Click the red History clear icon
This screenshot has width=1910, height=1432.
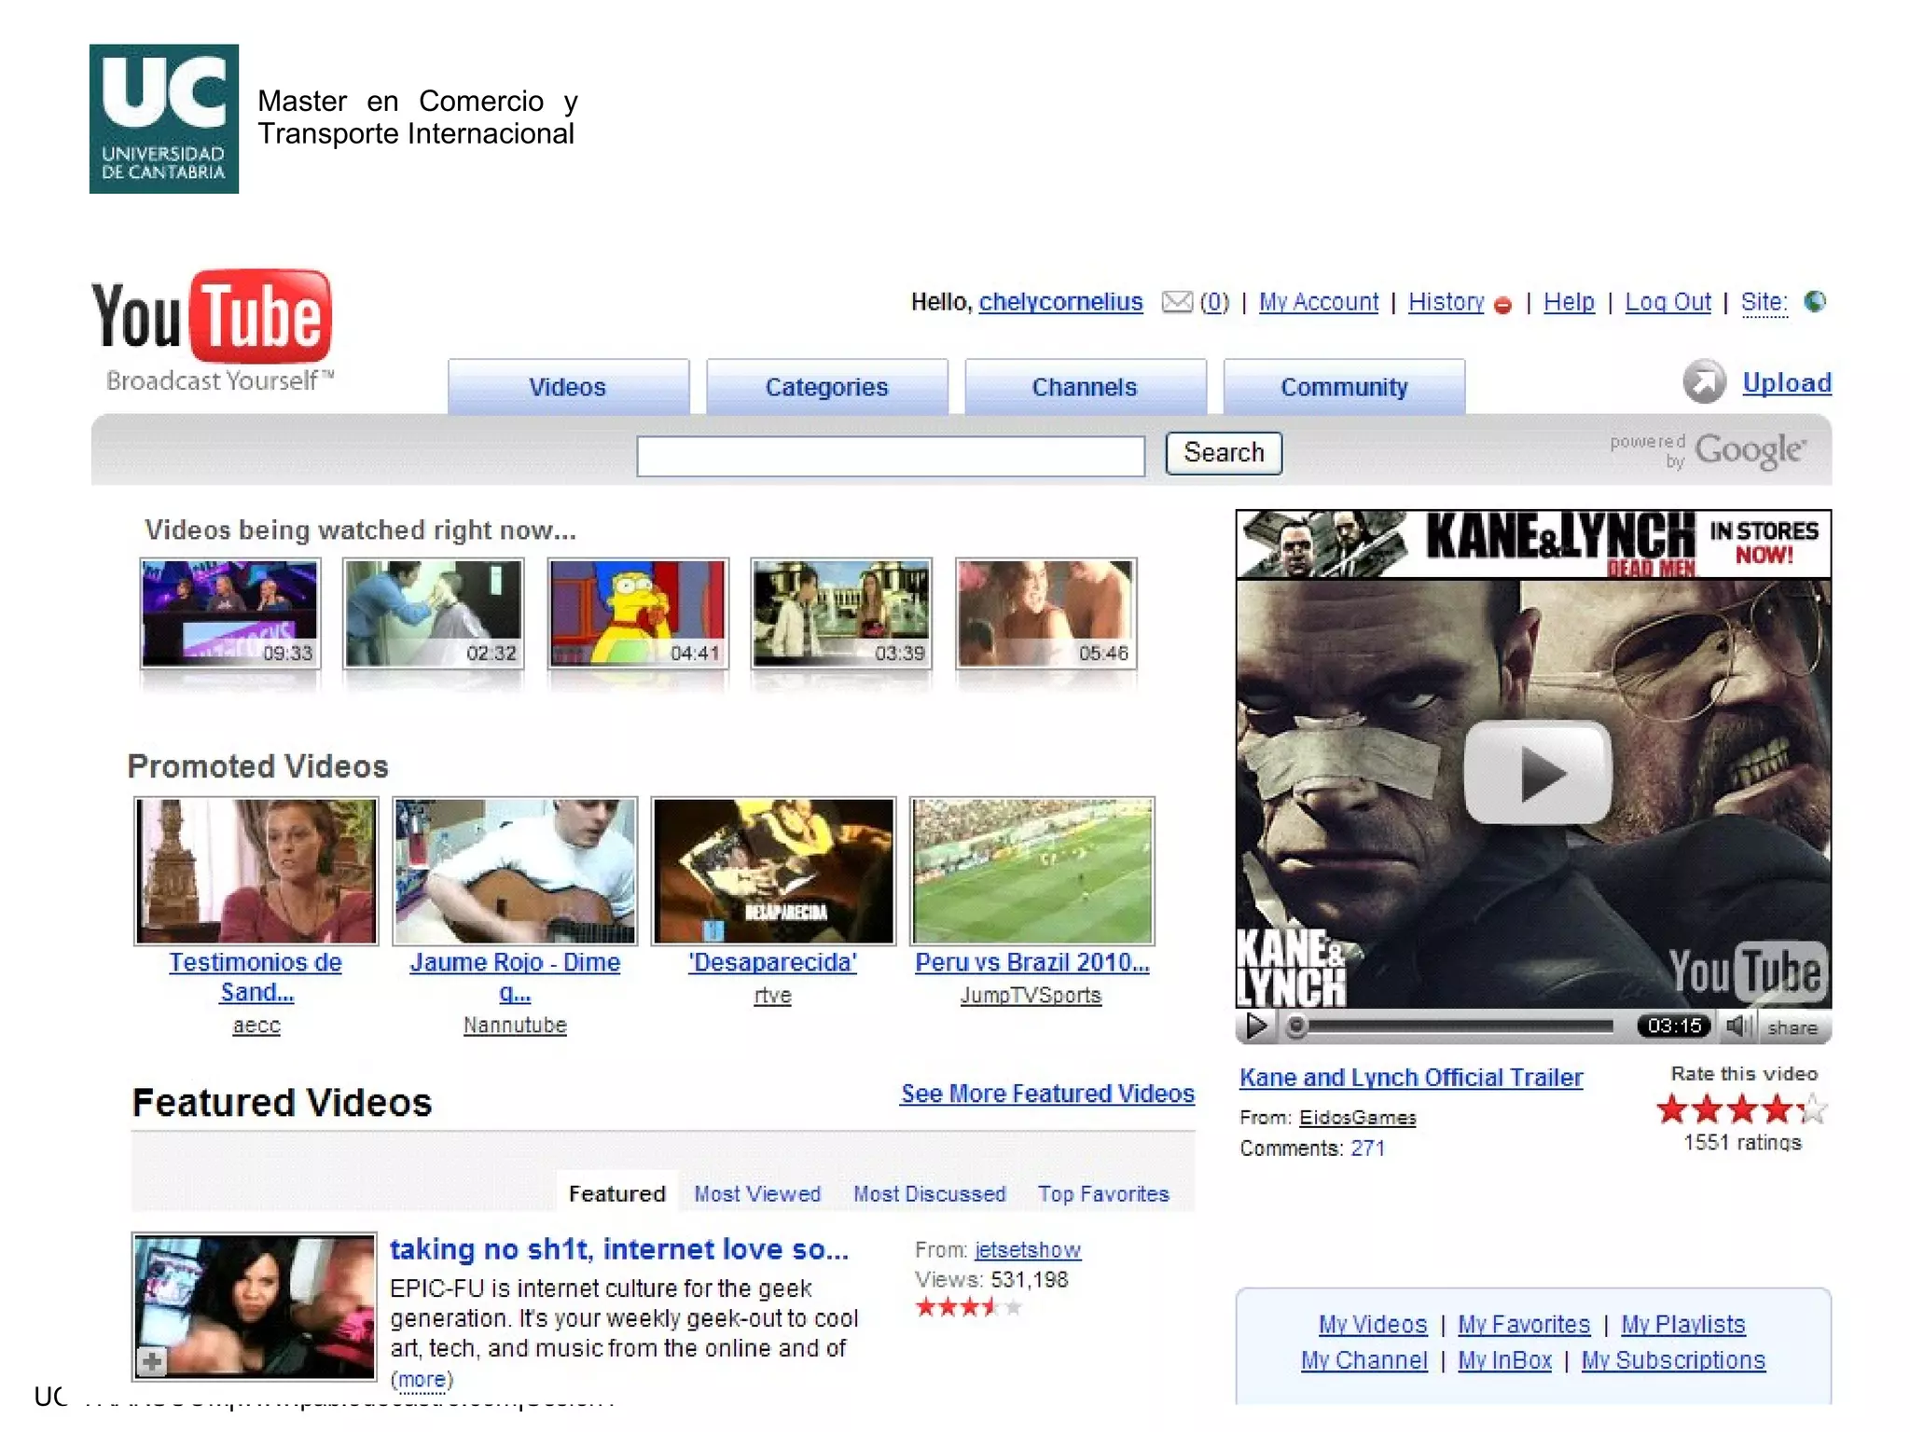(x=1502, y=305)
